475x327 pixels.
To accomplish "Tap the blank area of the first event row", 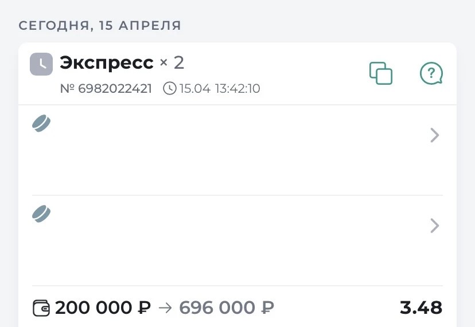I will [x=229, y=150].
